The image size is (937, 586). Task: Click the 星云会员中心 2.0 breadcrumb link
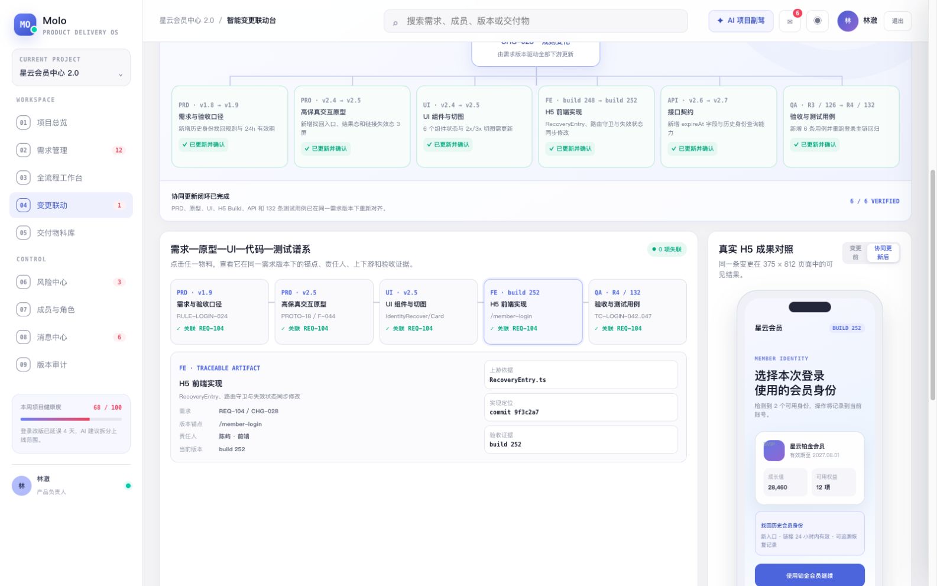coord(187,20)
